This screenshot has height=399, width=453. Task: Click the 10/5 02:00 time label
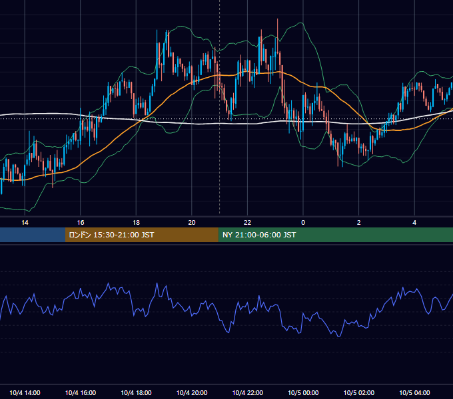tap(359, 392)
